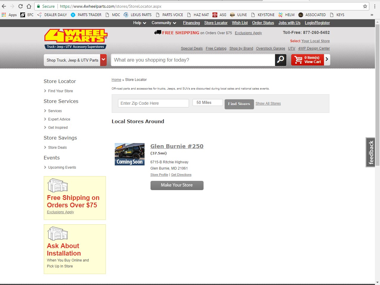Click Your Local Store link

(316, 41)
